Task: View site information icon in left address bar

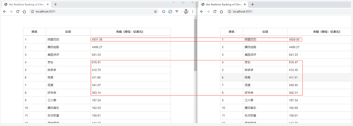Action: pos(33,12)
